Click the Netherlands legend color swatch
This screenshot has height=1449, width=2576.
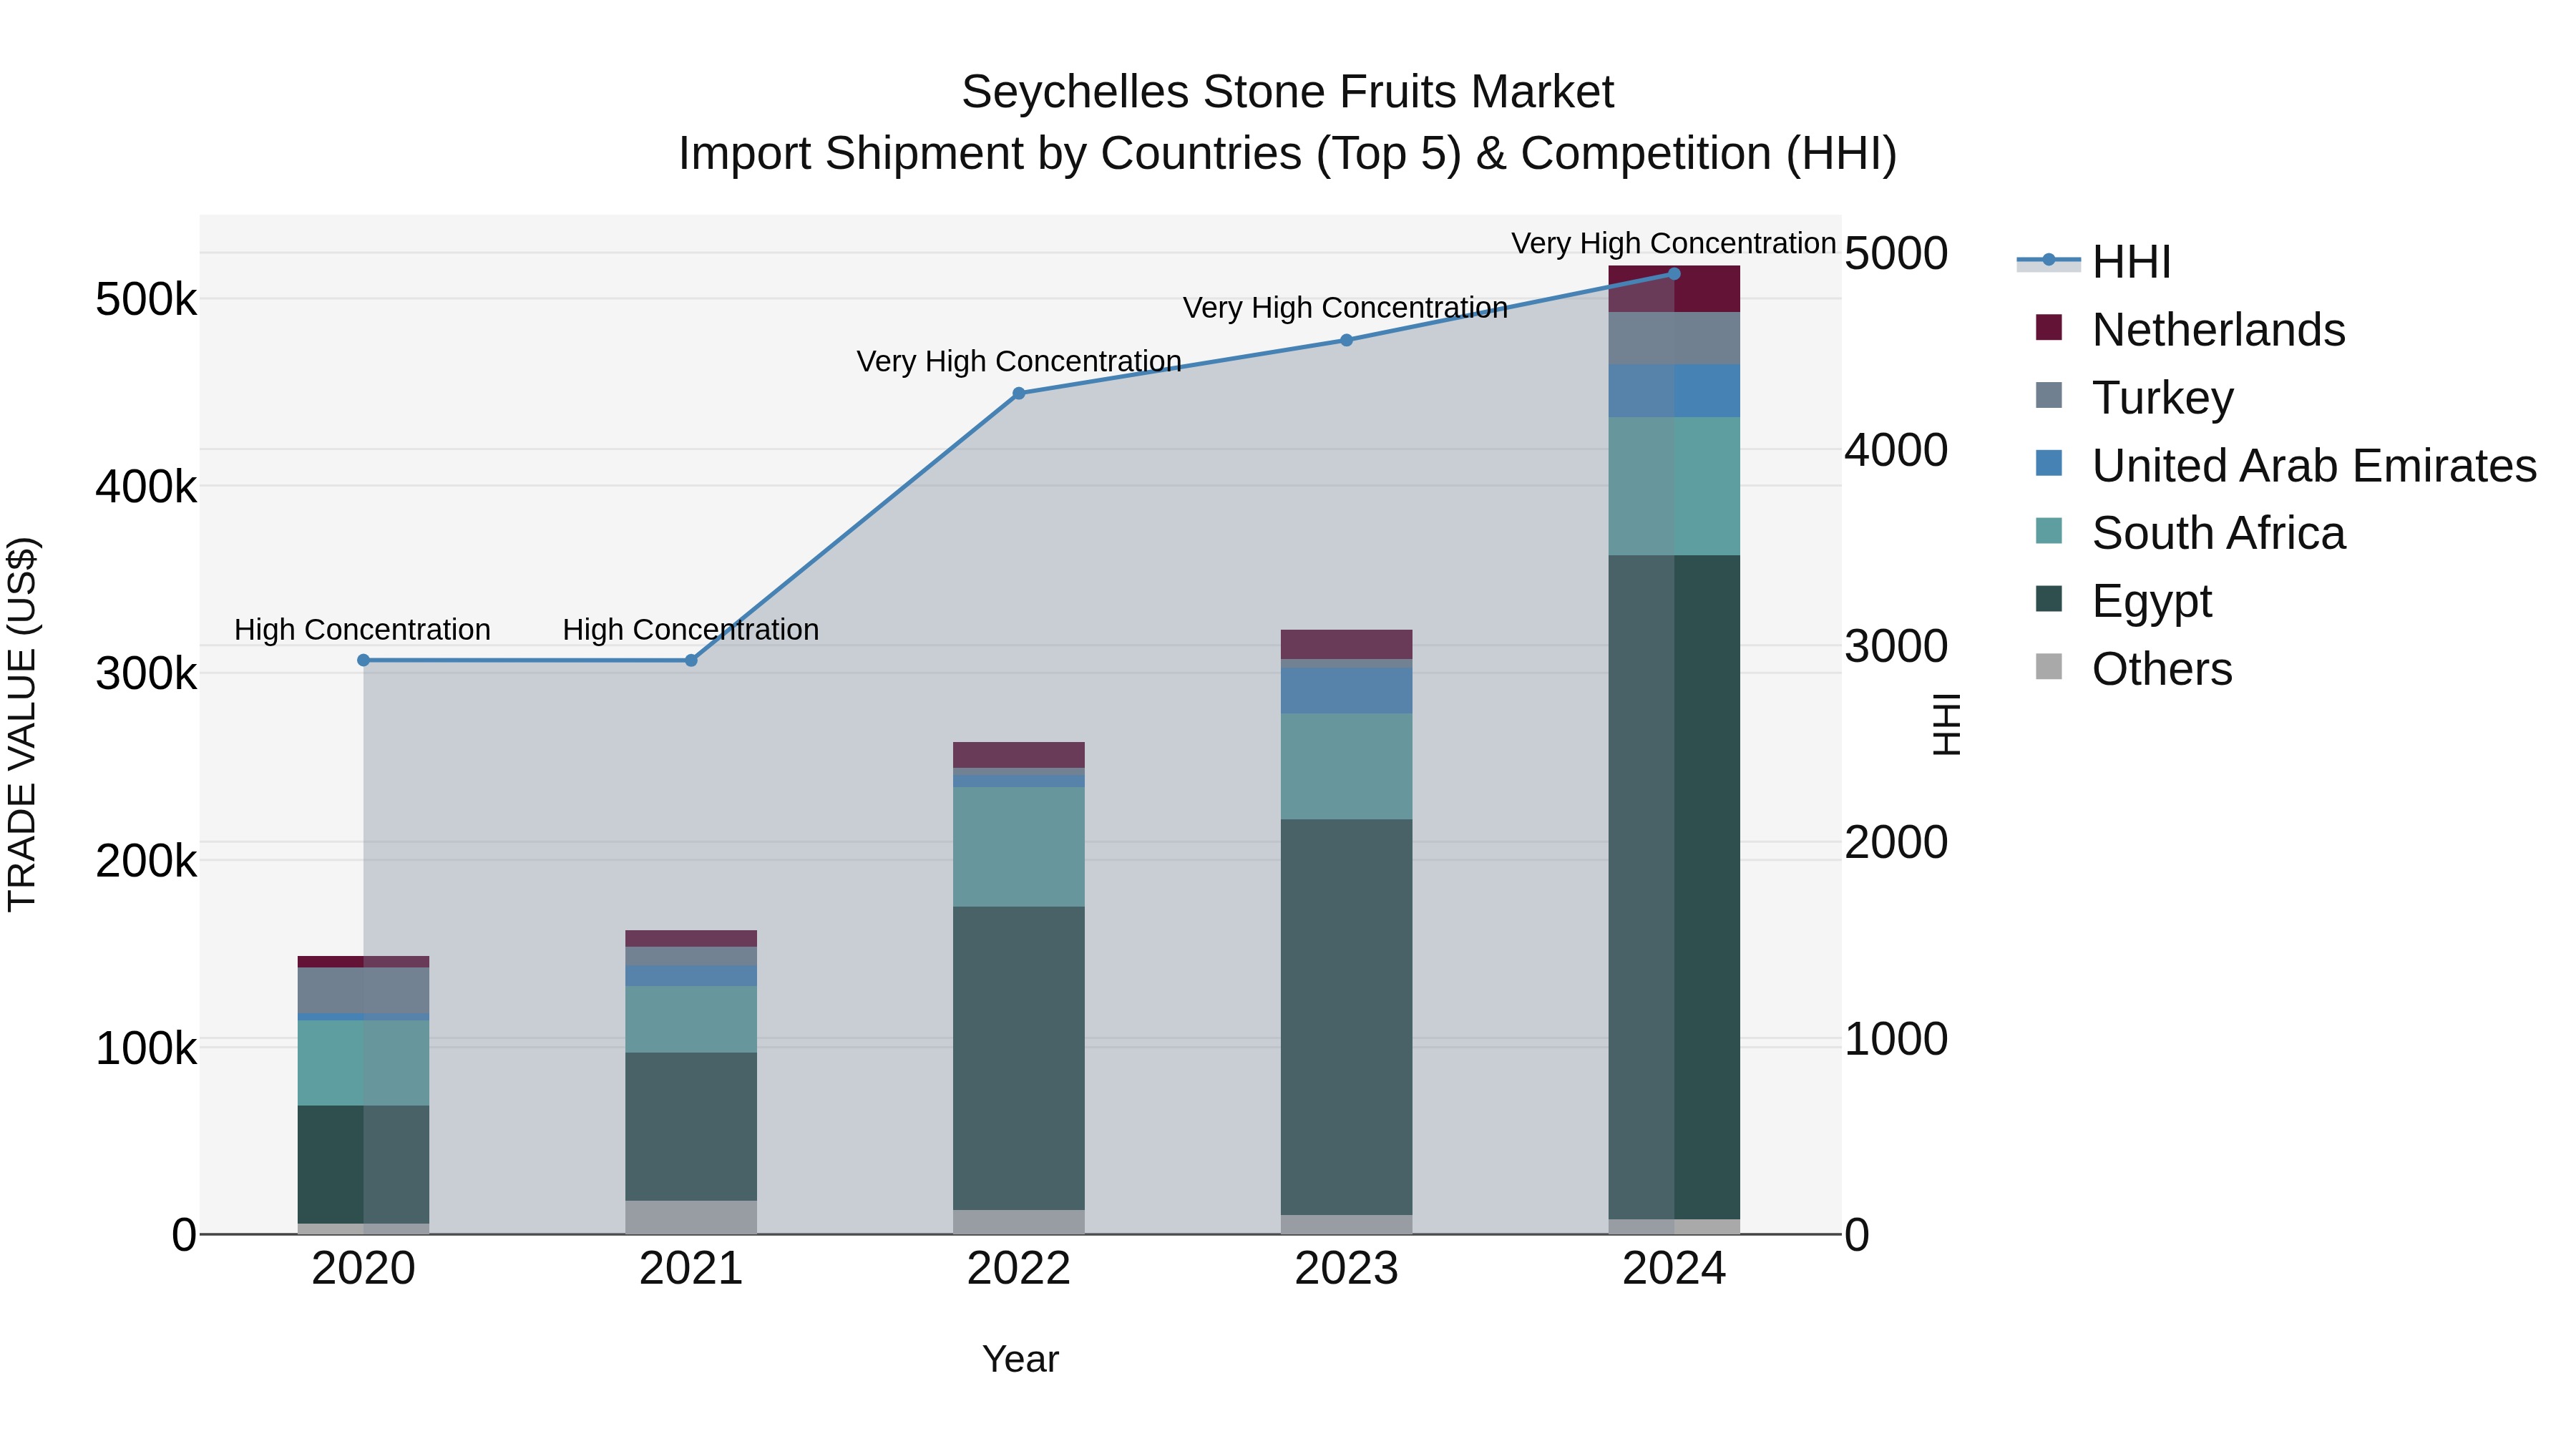[2048, 328]
